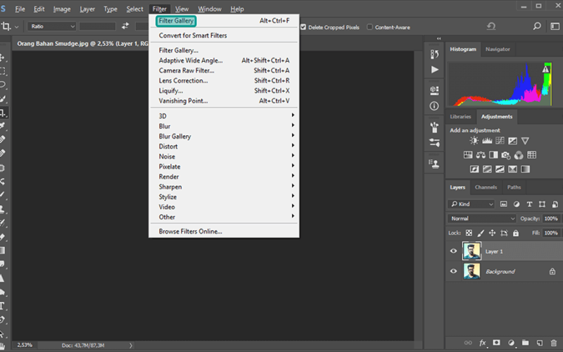The height and width of the screenshot is (352, 563).
Task: Expand the Render submenu
Action: [x=225, y=177]
